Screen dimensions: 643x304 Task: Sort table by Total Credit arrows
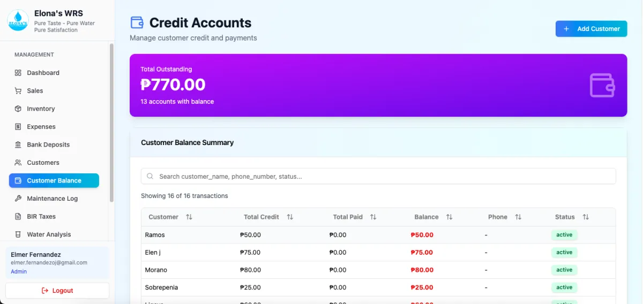coord(290,217)
